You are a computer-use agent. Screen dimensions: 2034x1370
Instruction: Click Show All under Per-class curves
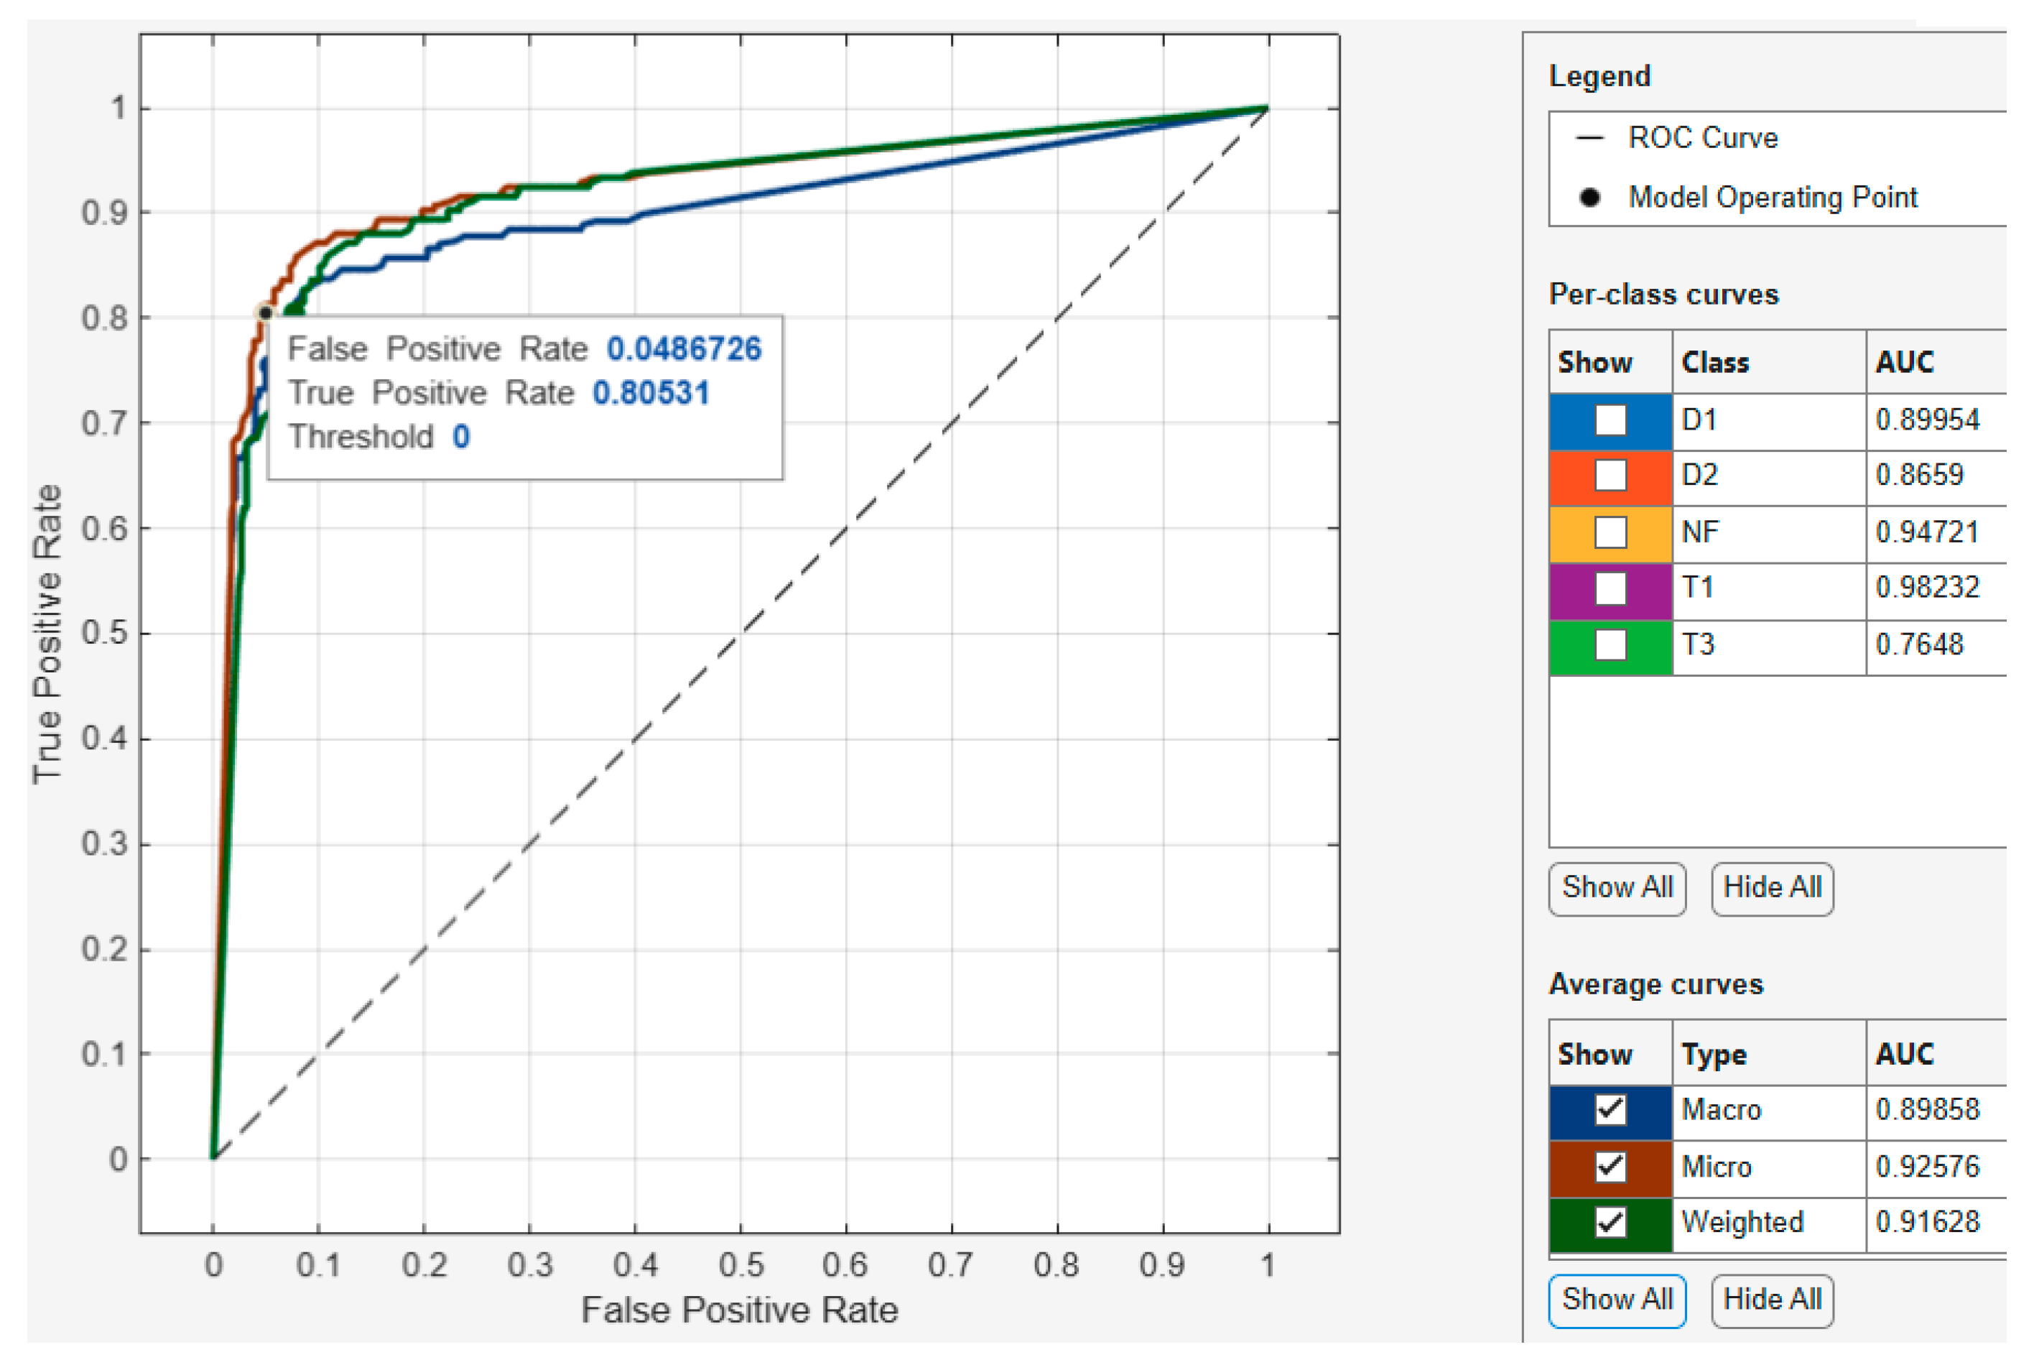1617,888
